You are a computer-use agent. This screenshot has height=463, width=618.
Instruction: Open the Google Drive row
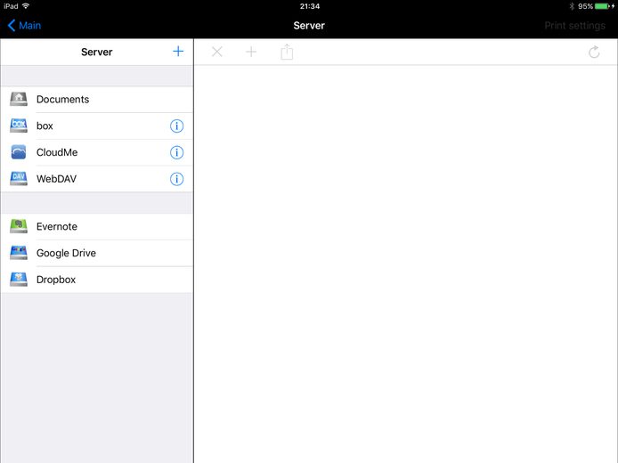click(x=96, y=253)
